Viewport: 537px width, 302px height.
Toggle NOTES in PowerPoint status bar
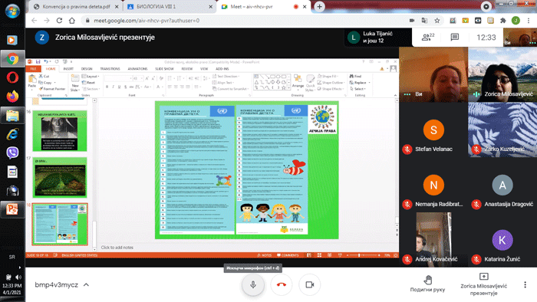265,255
